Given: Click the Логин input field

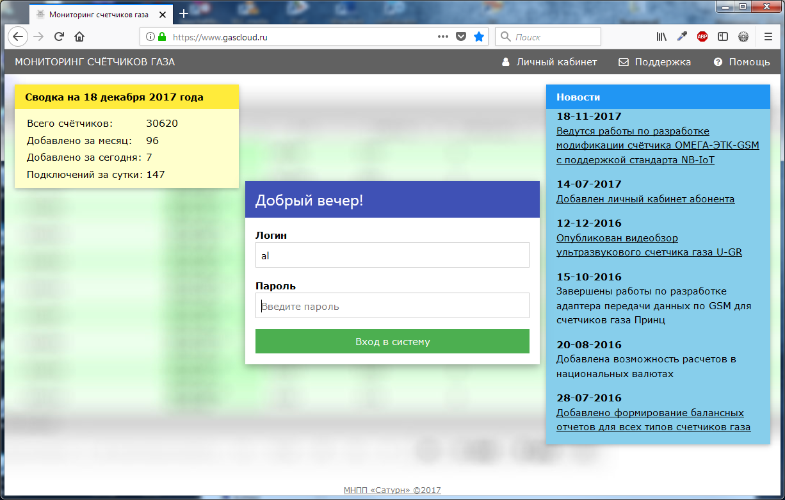Looking at the screenshot, I should [x=392, y=255].
